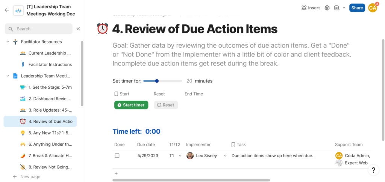Open the help question mark icon
Viewport: 385px width, 182px height.
(x=373, y=170)
